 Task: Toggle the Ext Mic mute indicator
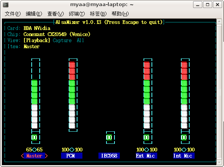147,137
